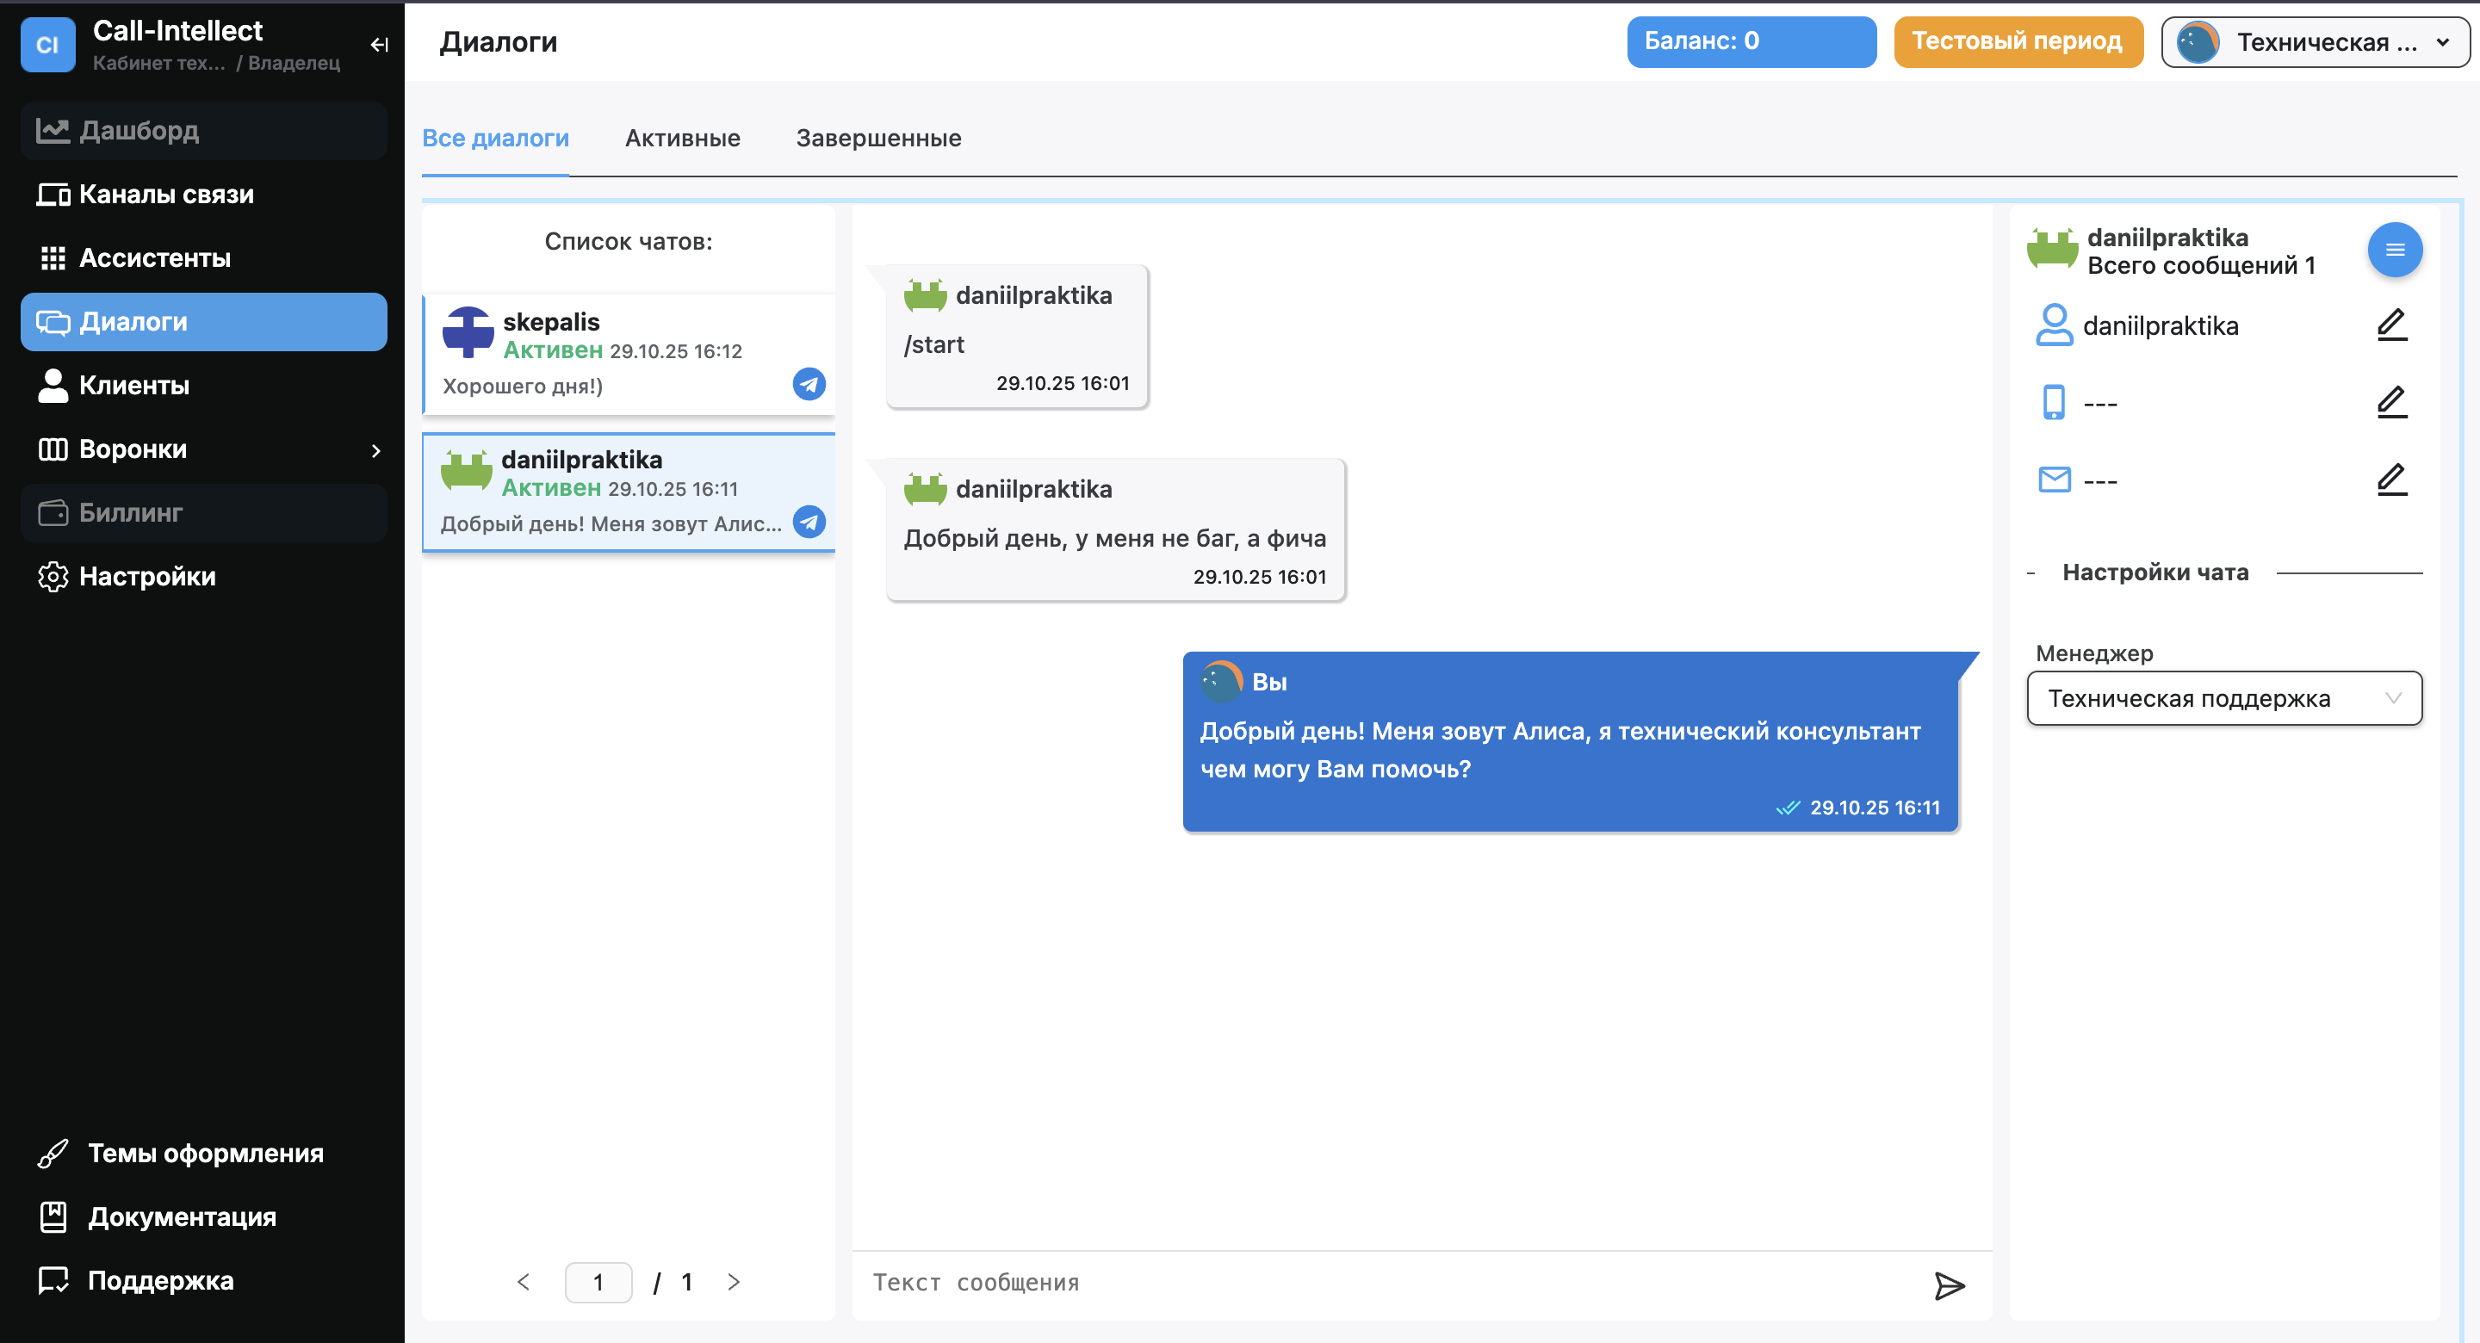Collapse the sidebar with arrow icon
The width and height of the screenshot is (2480, 1343).
coord(379,44)
